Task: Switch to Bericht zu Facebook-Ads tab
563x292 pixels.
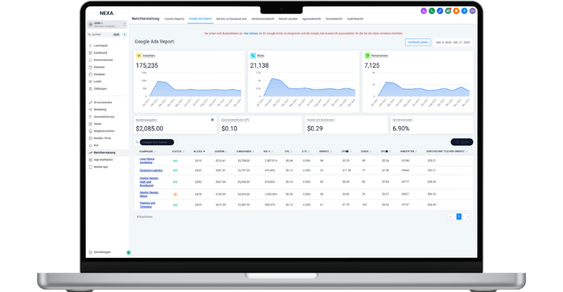Action: coord(232,19)
